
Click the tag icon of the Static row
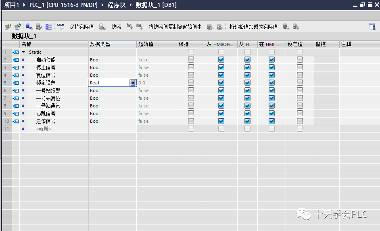point(16,52)
